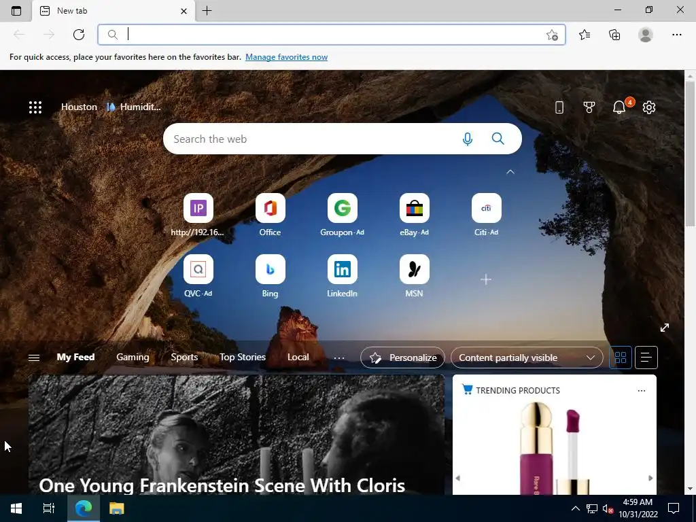
Task: Open the Humidity weather detail
Action: [x=134, y=107]
